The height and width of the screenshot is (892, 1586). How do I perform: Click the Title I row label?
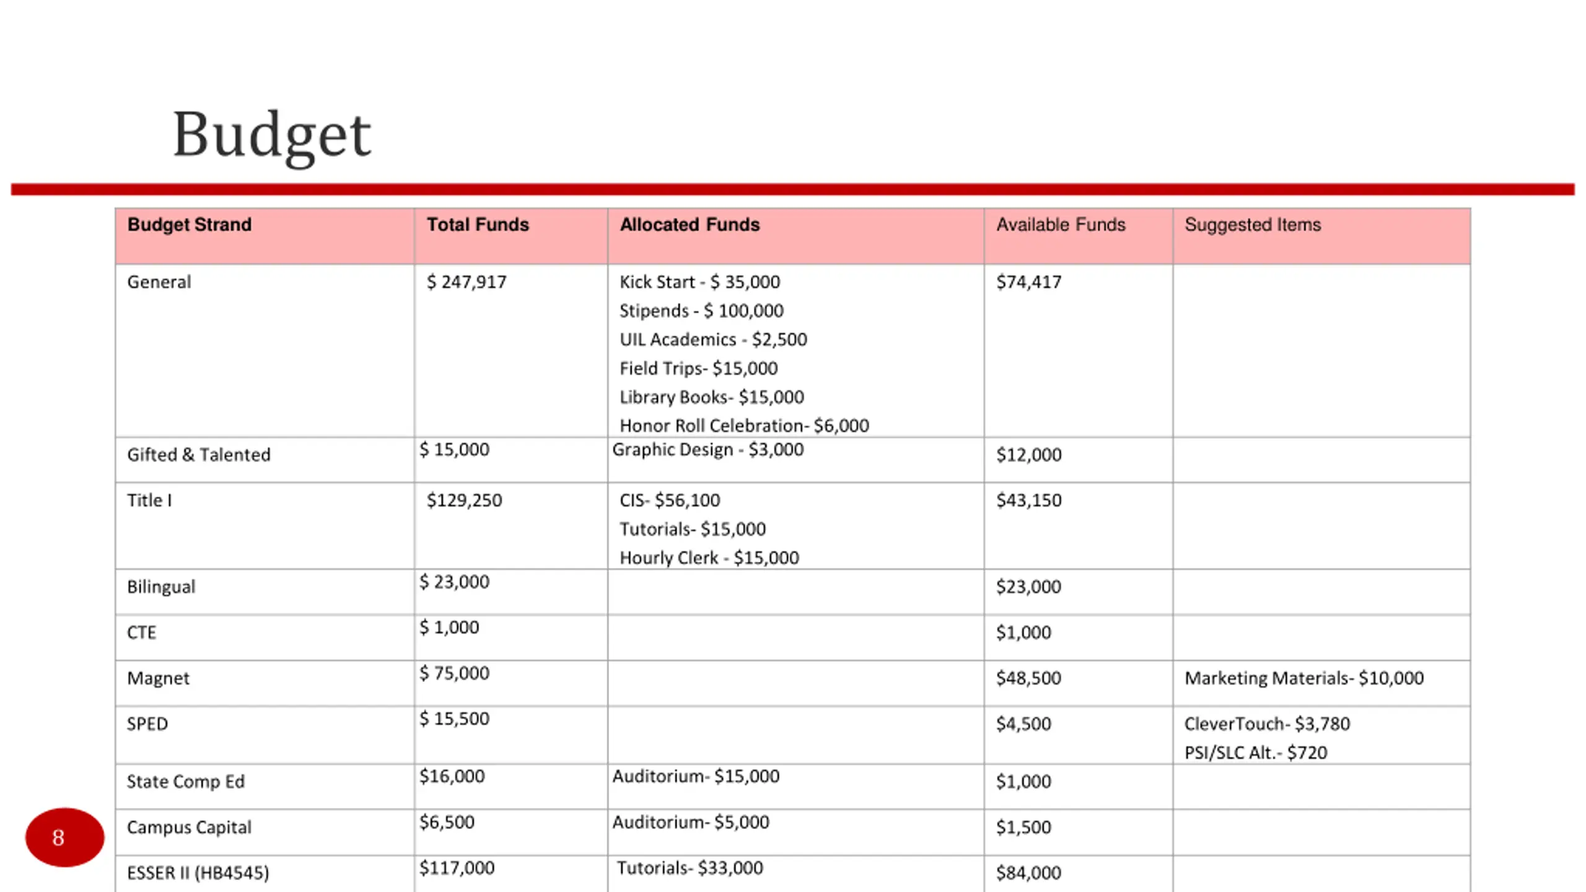point(149,500)
